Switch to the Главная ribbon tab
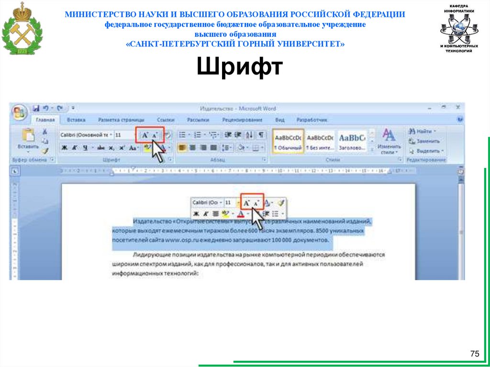Image resolution: width=490 pixels, height=367 pixels. coord(45,120)
